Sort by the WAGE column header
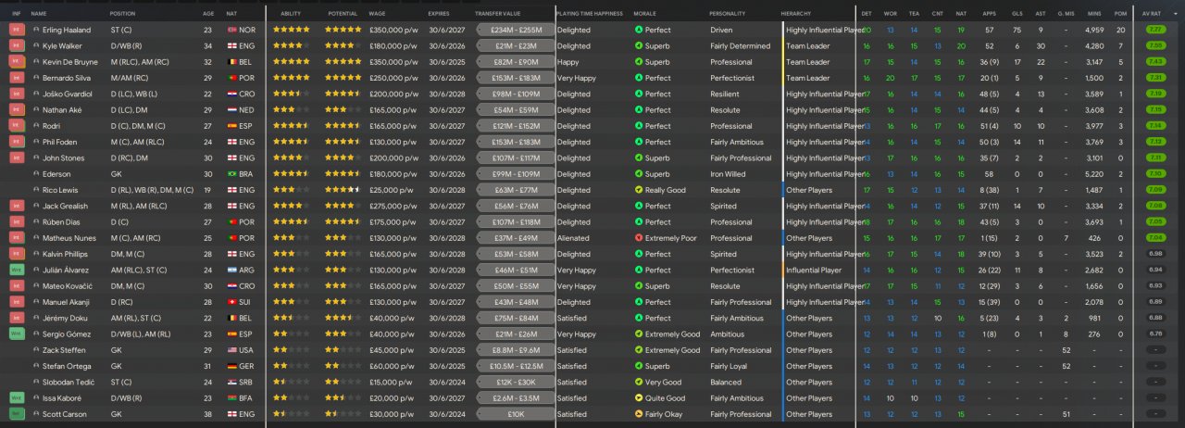 377,14
